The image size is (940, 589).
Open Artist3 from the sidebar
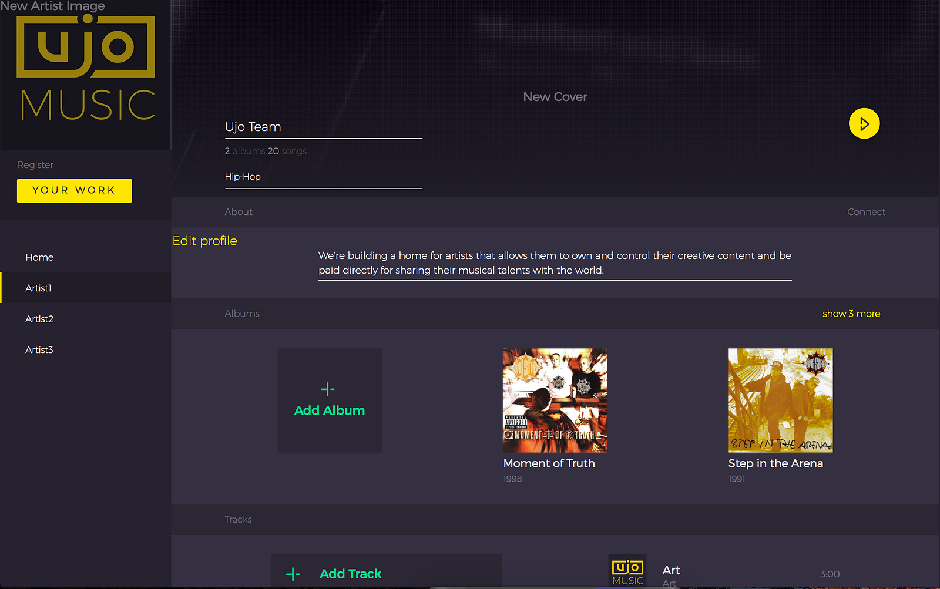pos(39,349)
